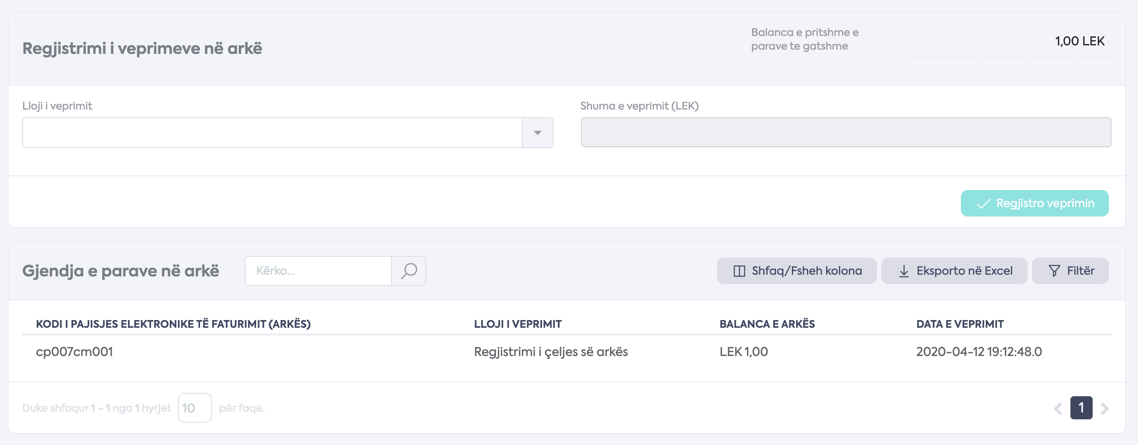Screen dimensions: 1138x445
Task: Click the rows per page box showing 10
Action: 195,408
